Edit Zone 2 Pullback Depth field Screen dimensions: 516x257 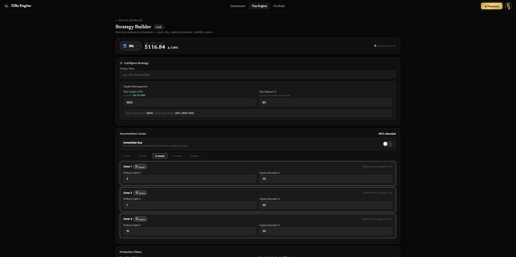click(190, 205)
